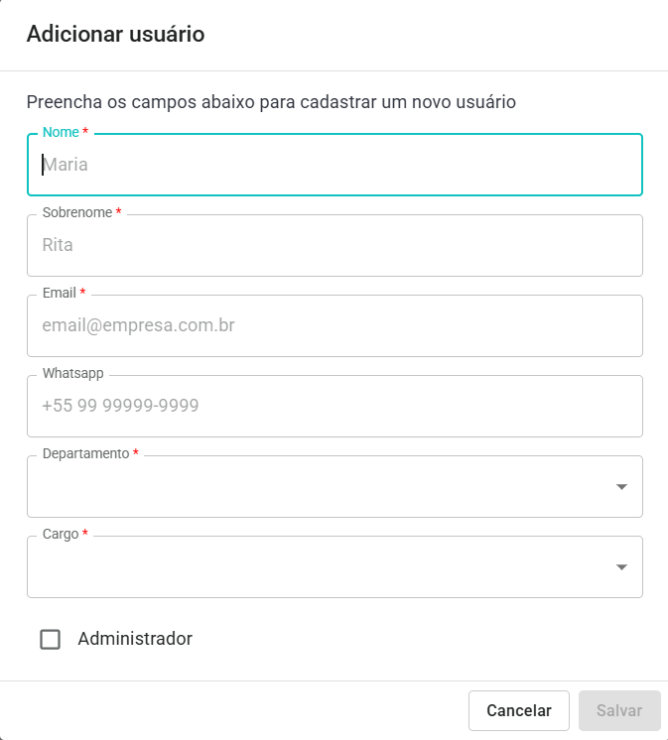
Task: Select the Email input field
Action: pyautogui.click(x=334, y=325)
